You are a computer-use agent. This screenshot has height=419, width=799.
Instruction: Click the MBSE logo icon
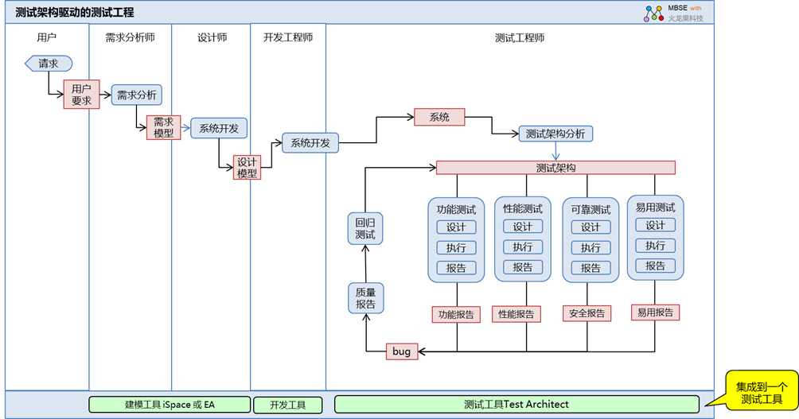point(653,13)
